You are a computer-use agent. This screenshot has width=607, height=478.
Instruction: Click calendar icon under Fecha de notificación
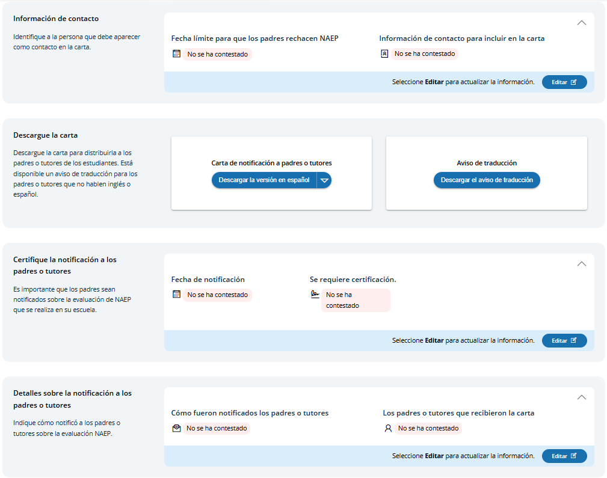coord(176,295)
